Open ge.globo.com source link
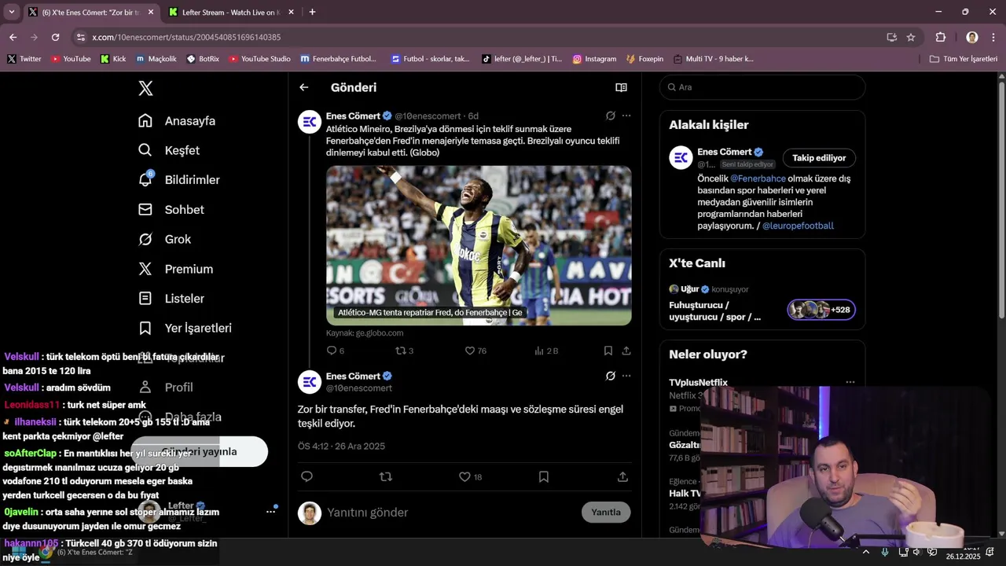This screenshot has height=566, width=1006. pyautogui.click(x=365, y=333)
